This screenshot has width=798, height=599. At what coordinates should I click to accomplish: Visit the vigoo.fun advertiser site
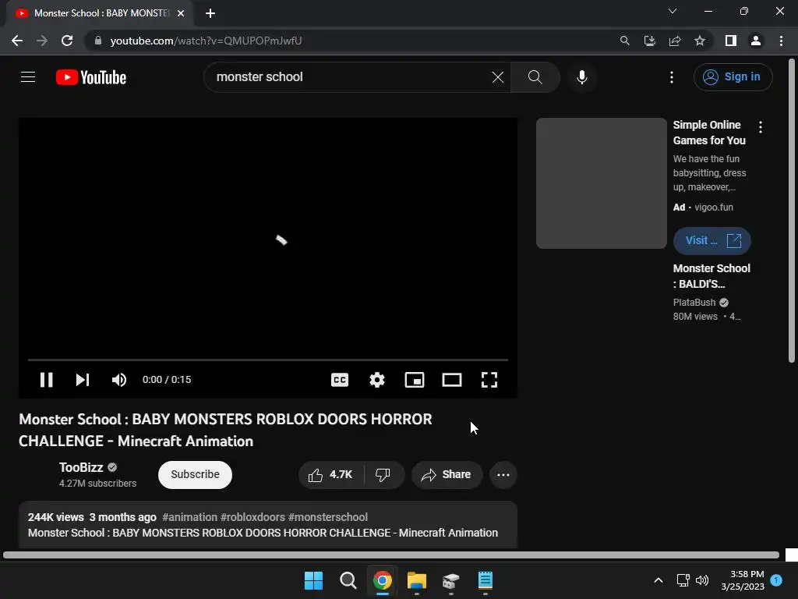pos(711,240)
